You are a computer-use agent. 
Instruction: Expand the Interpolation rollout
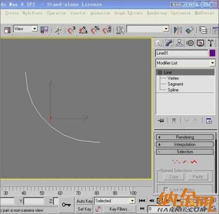coord(185,144)
